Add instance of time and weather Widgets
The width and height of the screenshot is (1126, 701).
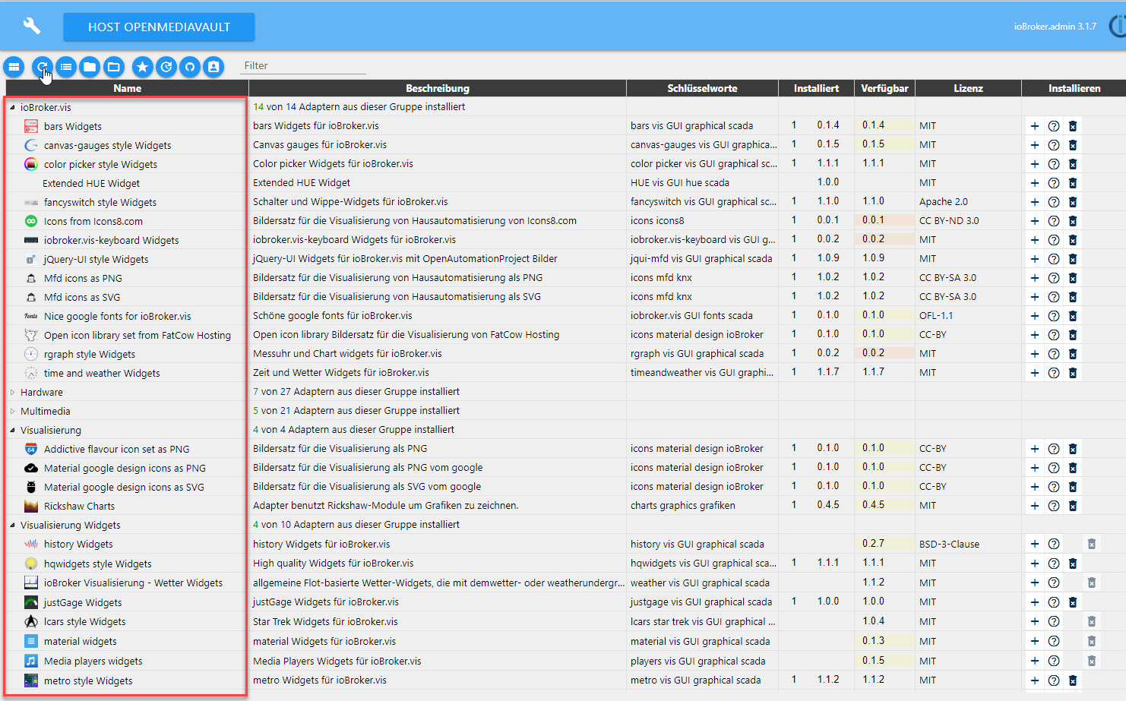coord(1034,373)
